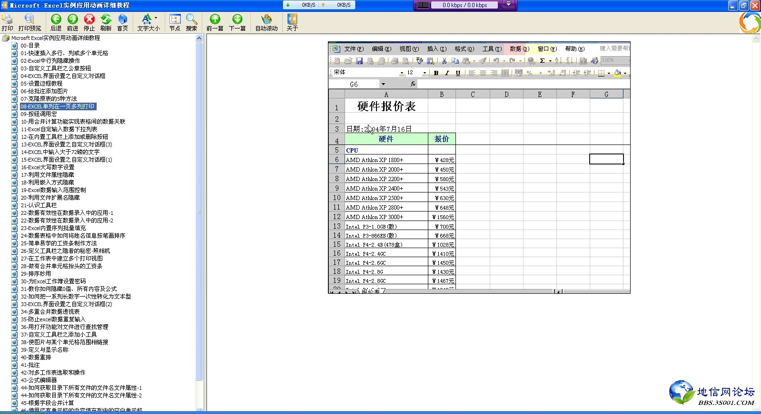Toggle 自动滚动 auto scroll
Viewport: 761px width, 414px height.
(x=267, y=22)
